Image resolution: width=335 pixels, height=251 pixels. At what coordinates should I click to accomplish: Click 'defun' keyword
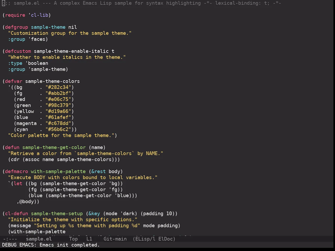(12, 147)
